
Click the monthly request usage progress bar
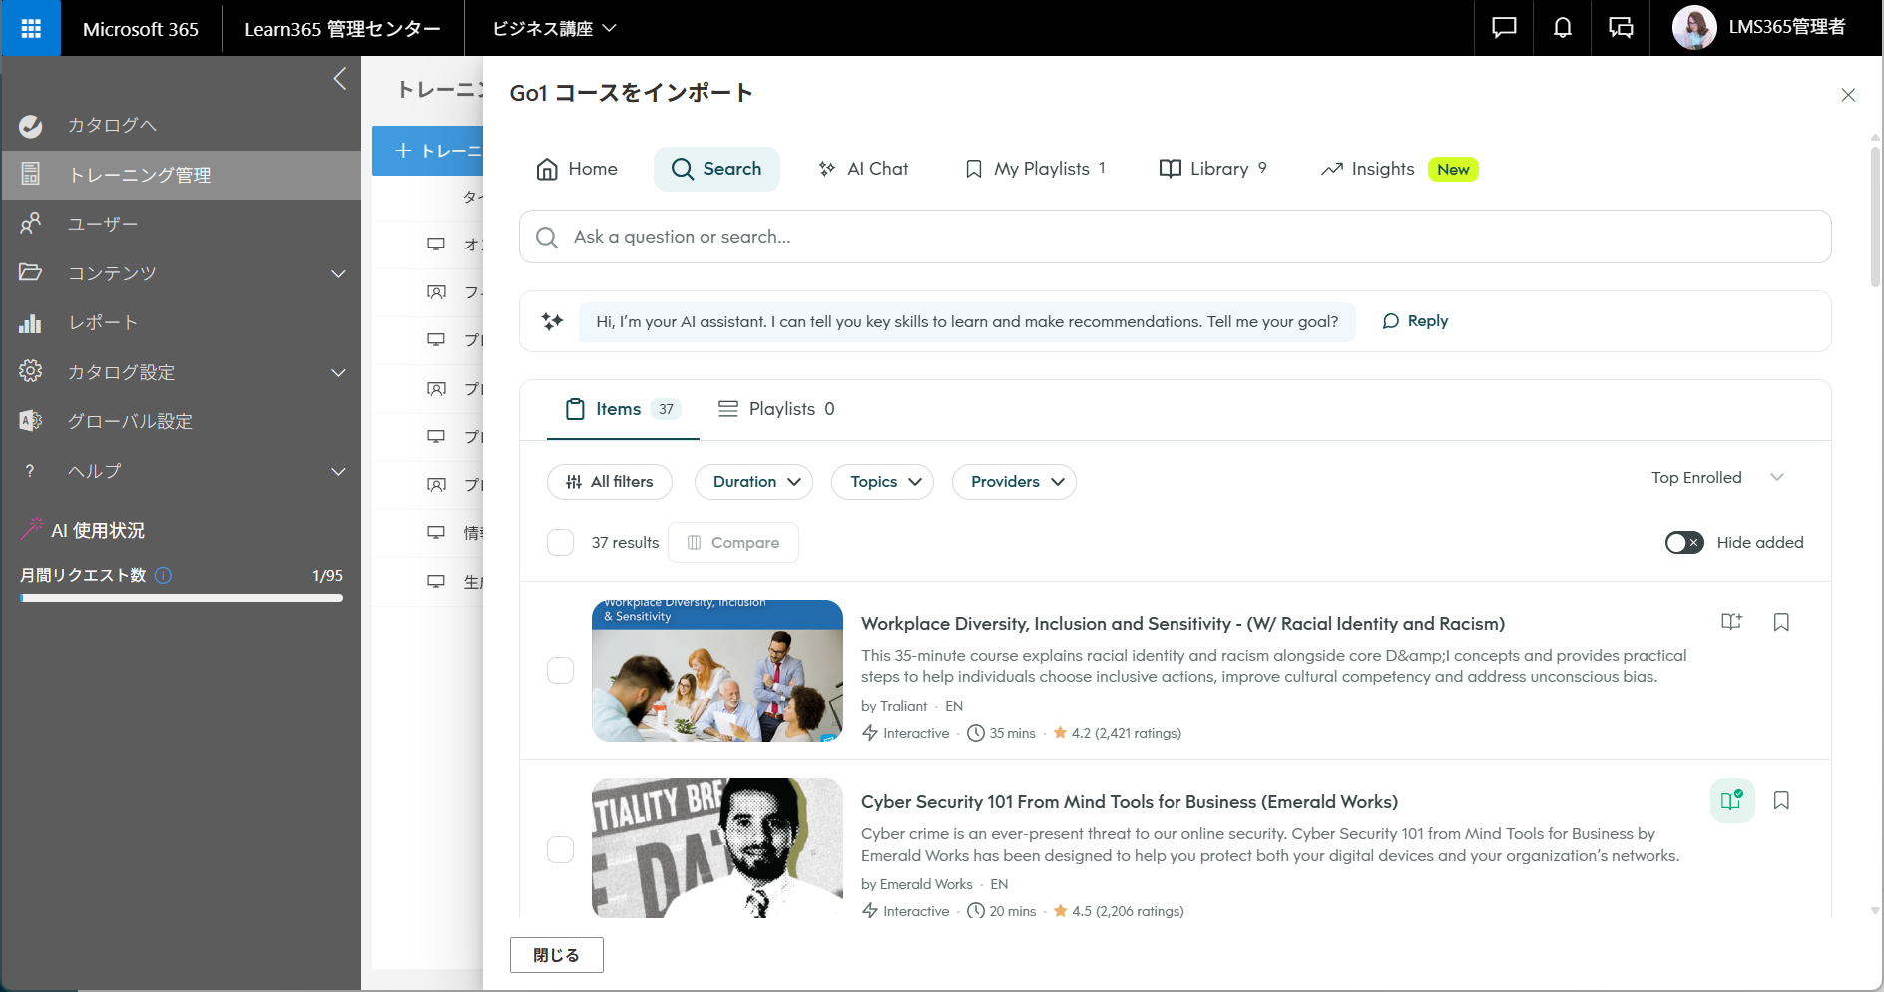tap(182, 598)
